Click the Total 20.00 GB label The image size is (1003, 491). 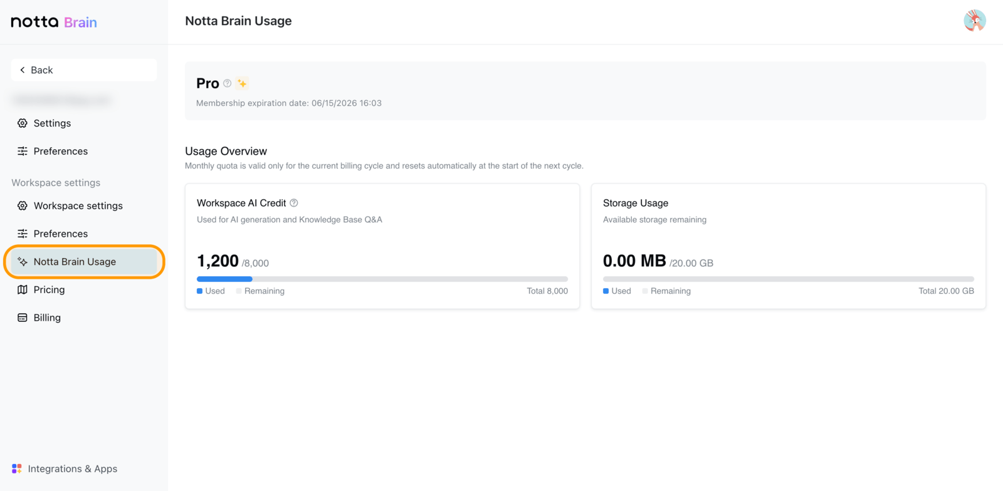point(946,291)
